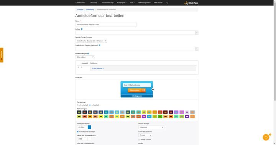Image resolution: width=276 pixels, height=145 pixels.
Task: Click into the Name input field
Action: 106,25
